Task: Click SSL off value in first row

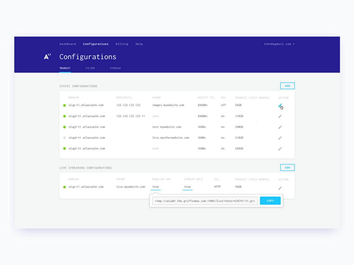Action: click(223, 105)
